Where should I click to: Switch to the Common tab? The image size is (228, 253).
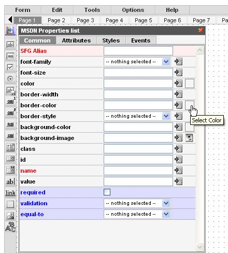coord(37,40)
